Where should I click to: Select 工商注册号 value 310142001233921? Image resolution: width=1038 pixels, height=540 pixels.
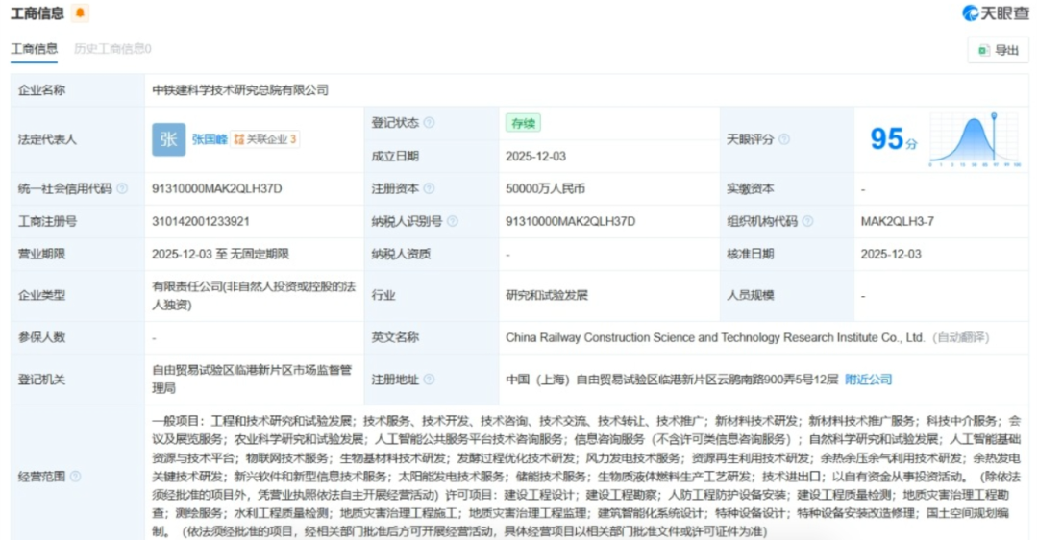tap(201, 221)
